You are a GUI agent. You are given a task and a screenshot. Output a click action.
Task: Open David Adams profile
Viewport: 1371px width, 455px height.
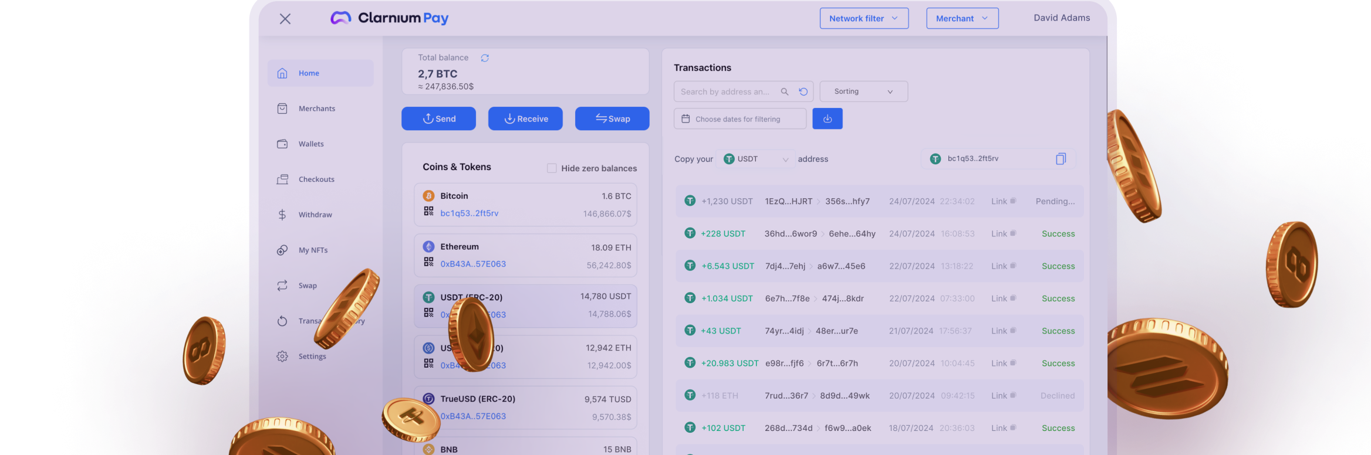coord(1062,18)
